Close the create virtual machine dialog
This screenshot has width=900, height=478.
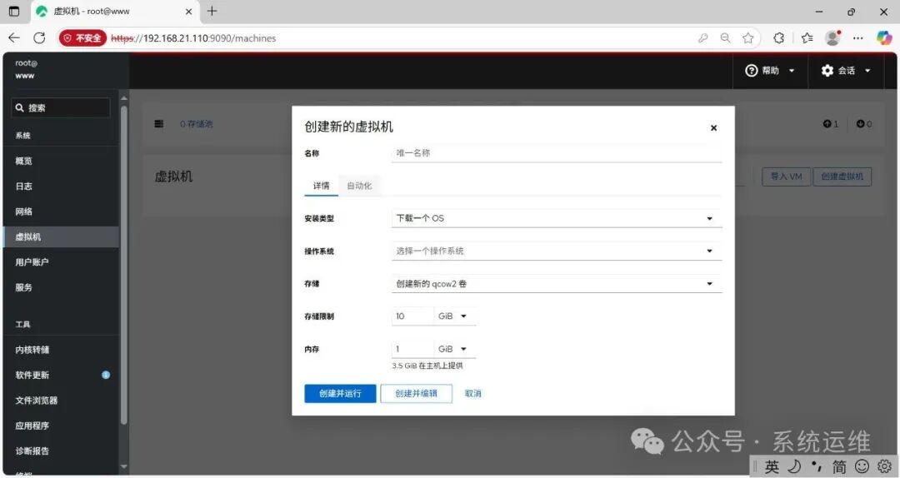(x=713, y=128)
